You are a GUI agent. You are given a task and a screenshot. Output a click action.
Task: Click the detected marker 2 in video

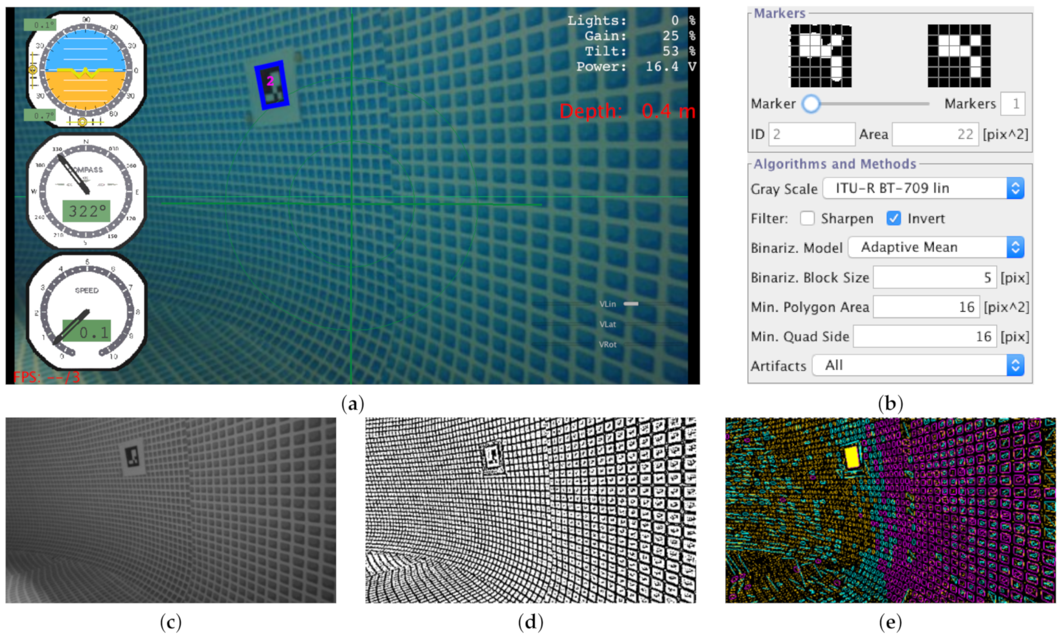coord(271,84)
